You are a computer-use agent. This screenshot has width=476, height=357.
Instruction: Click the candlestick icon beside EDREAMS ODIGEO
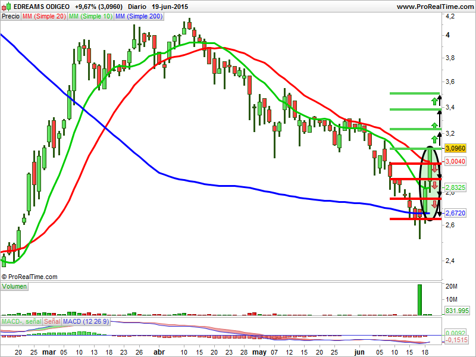(x=7, y=7)
